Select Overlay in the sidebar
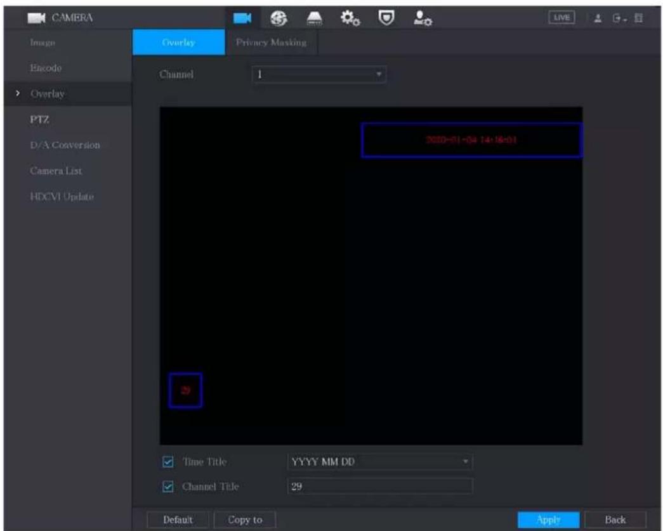Screen dimensions: 663x531 (48, 93)
